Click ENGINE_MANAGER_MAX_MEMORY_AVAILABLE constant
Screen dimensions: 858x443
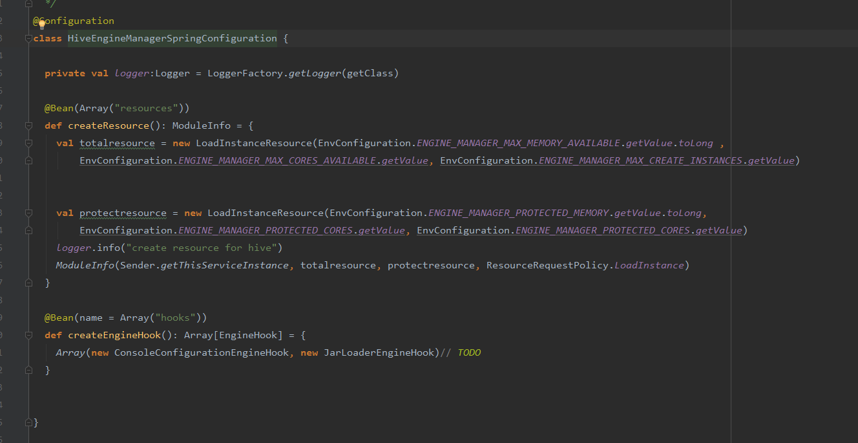[518, 143]
